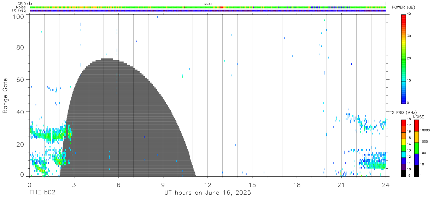
Task: Click the 'Noise' row label at top
Action: pyautogui.click(x=21, y=7)
